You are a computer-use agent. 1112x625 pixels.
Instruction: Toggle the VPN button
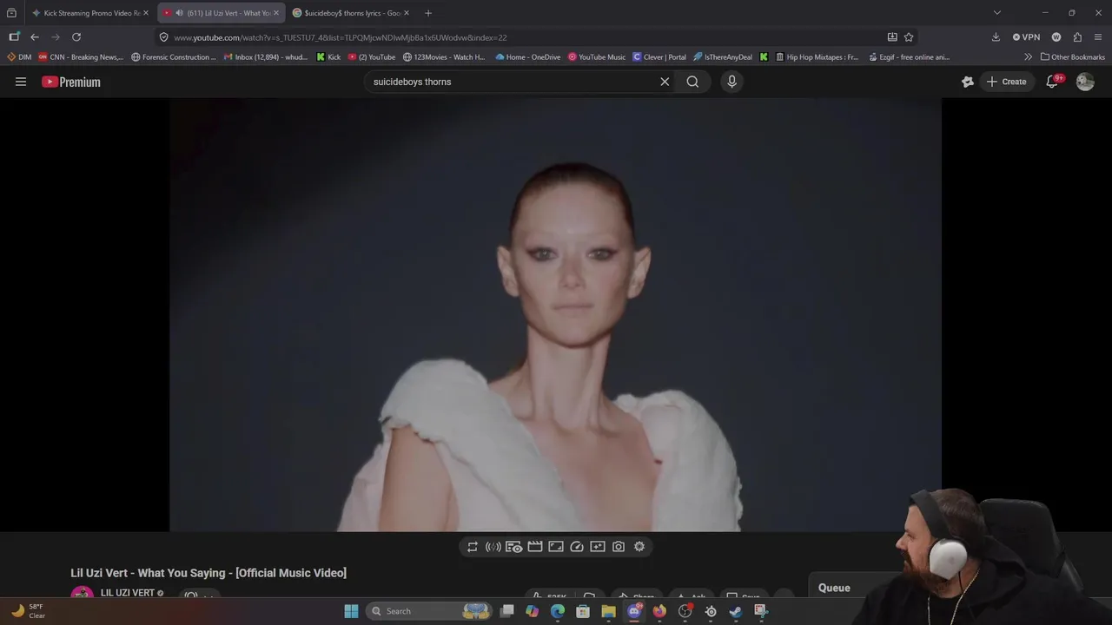click(1026, 37)
